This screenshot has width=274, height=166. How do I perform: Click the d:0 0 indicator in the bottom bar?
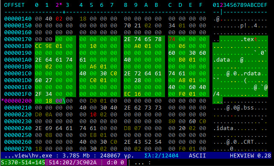pyautogui.click(x=115, y=163)
